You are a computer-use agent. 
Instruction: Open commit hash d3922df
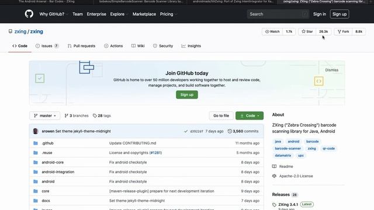pos(196,131)
